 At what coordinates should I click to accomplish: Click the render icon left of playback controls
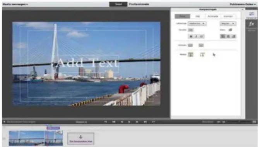click(106, 122)
